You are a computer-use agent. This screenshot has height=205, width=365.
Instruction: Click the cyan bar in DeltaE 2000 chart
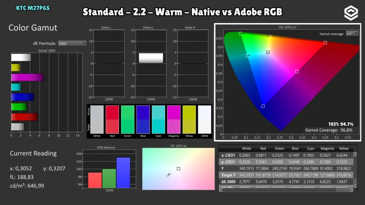coord(16,87)
